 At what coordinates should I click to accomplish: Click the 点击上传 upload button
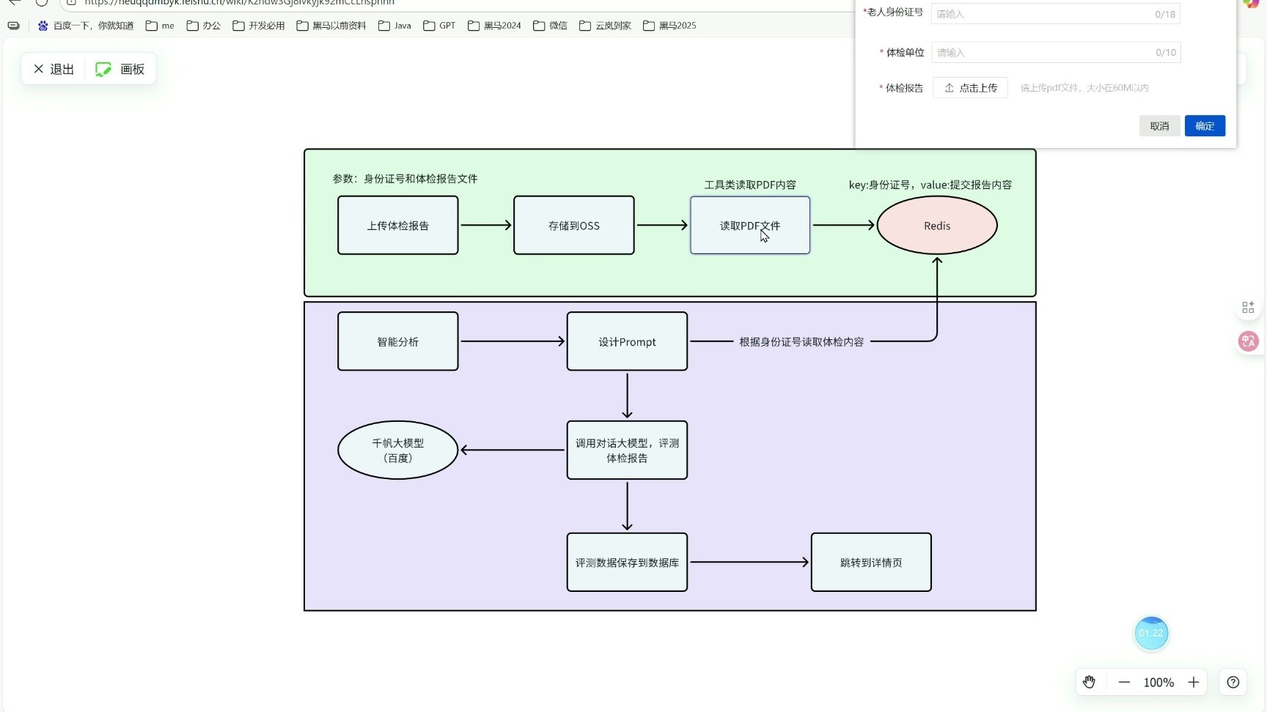coord(970,88)
